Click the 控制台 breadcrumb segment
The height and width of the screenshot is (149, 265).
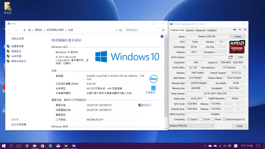pos(38,30)
